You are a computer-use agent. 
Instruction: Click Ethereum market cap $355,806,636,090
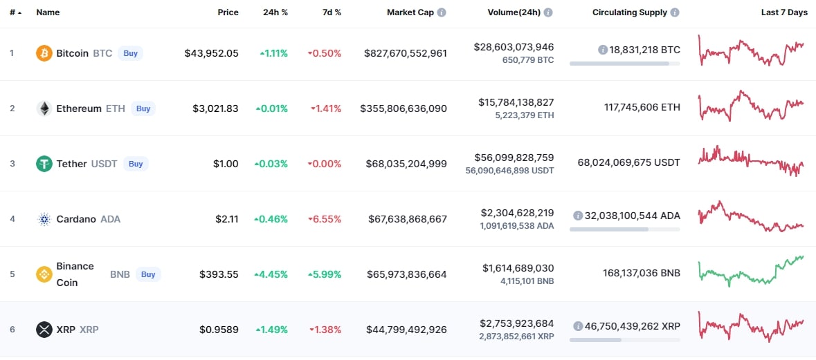(x=404, y=108)
